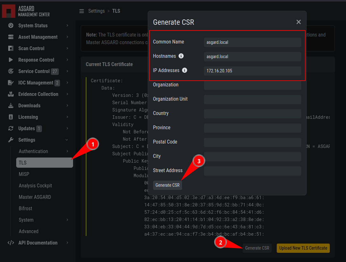Click the Organization Unit input field
Screen dimensions: 346x262
coord(253,99)
